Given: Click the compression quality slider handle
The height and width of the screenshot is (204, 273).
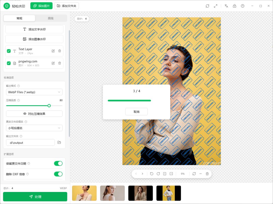Looking at the screenshot, I should pyautogui.click(x=49, y=106).
